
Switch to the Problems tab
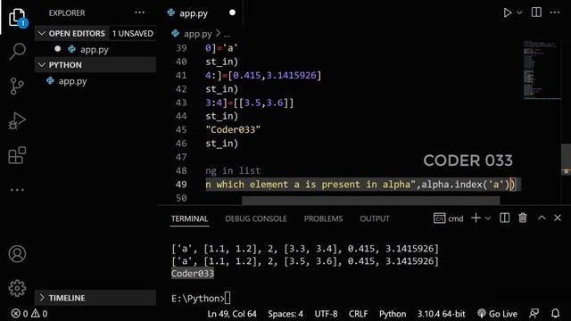point(323,218)
